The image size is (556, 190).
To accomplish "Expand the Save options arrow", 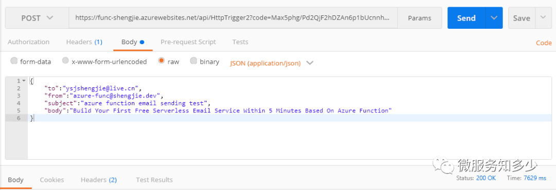I will coord(543,17).
